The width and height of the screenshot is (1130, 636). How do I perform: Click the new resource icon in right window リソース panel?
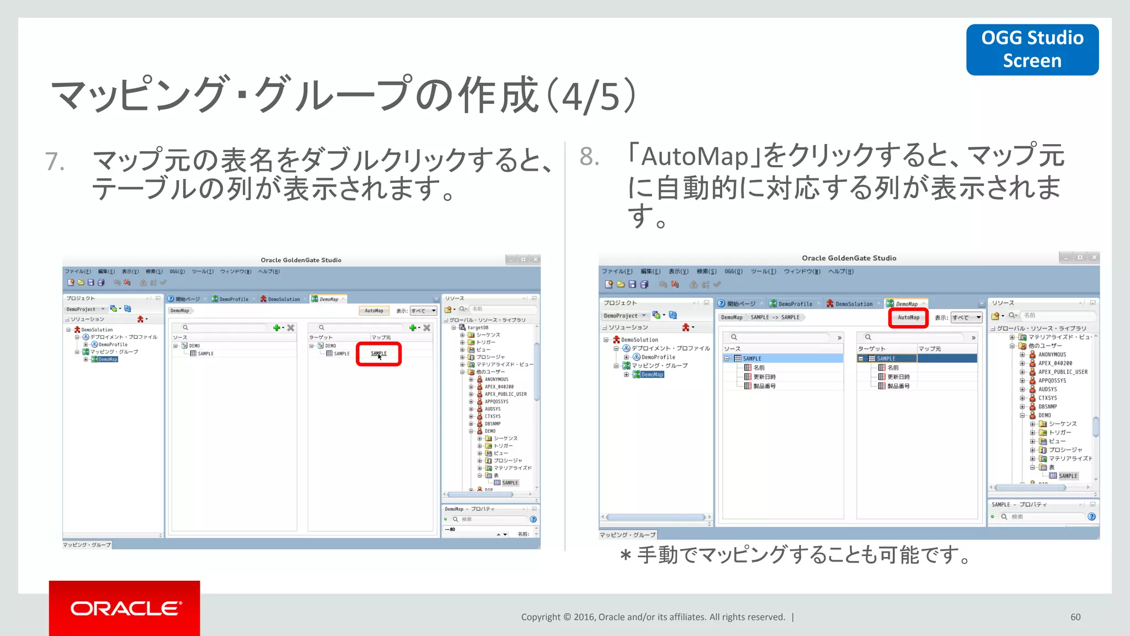pos(995,316)
